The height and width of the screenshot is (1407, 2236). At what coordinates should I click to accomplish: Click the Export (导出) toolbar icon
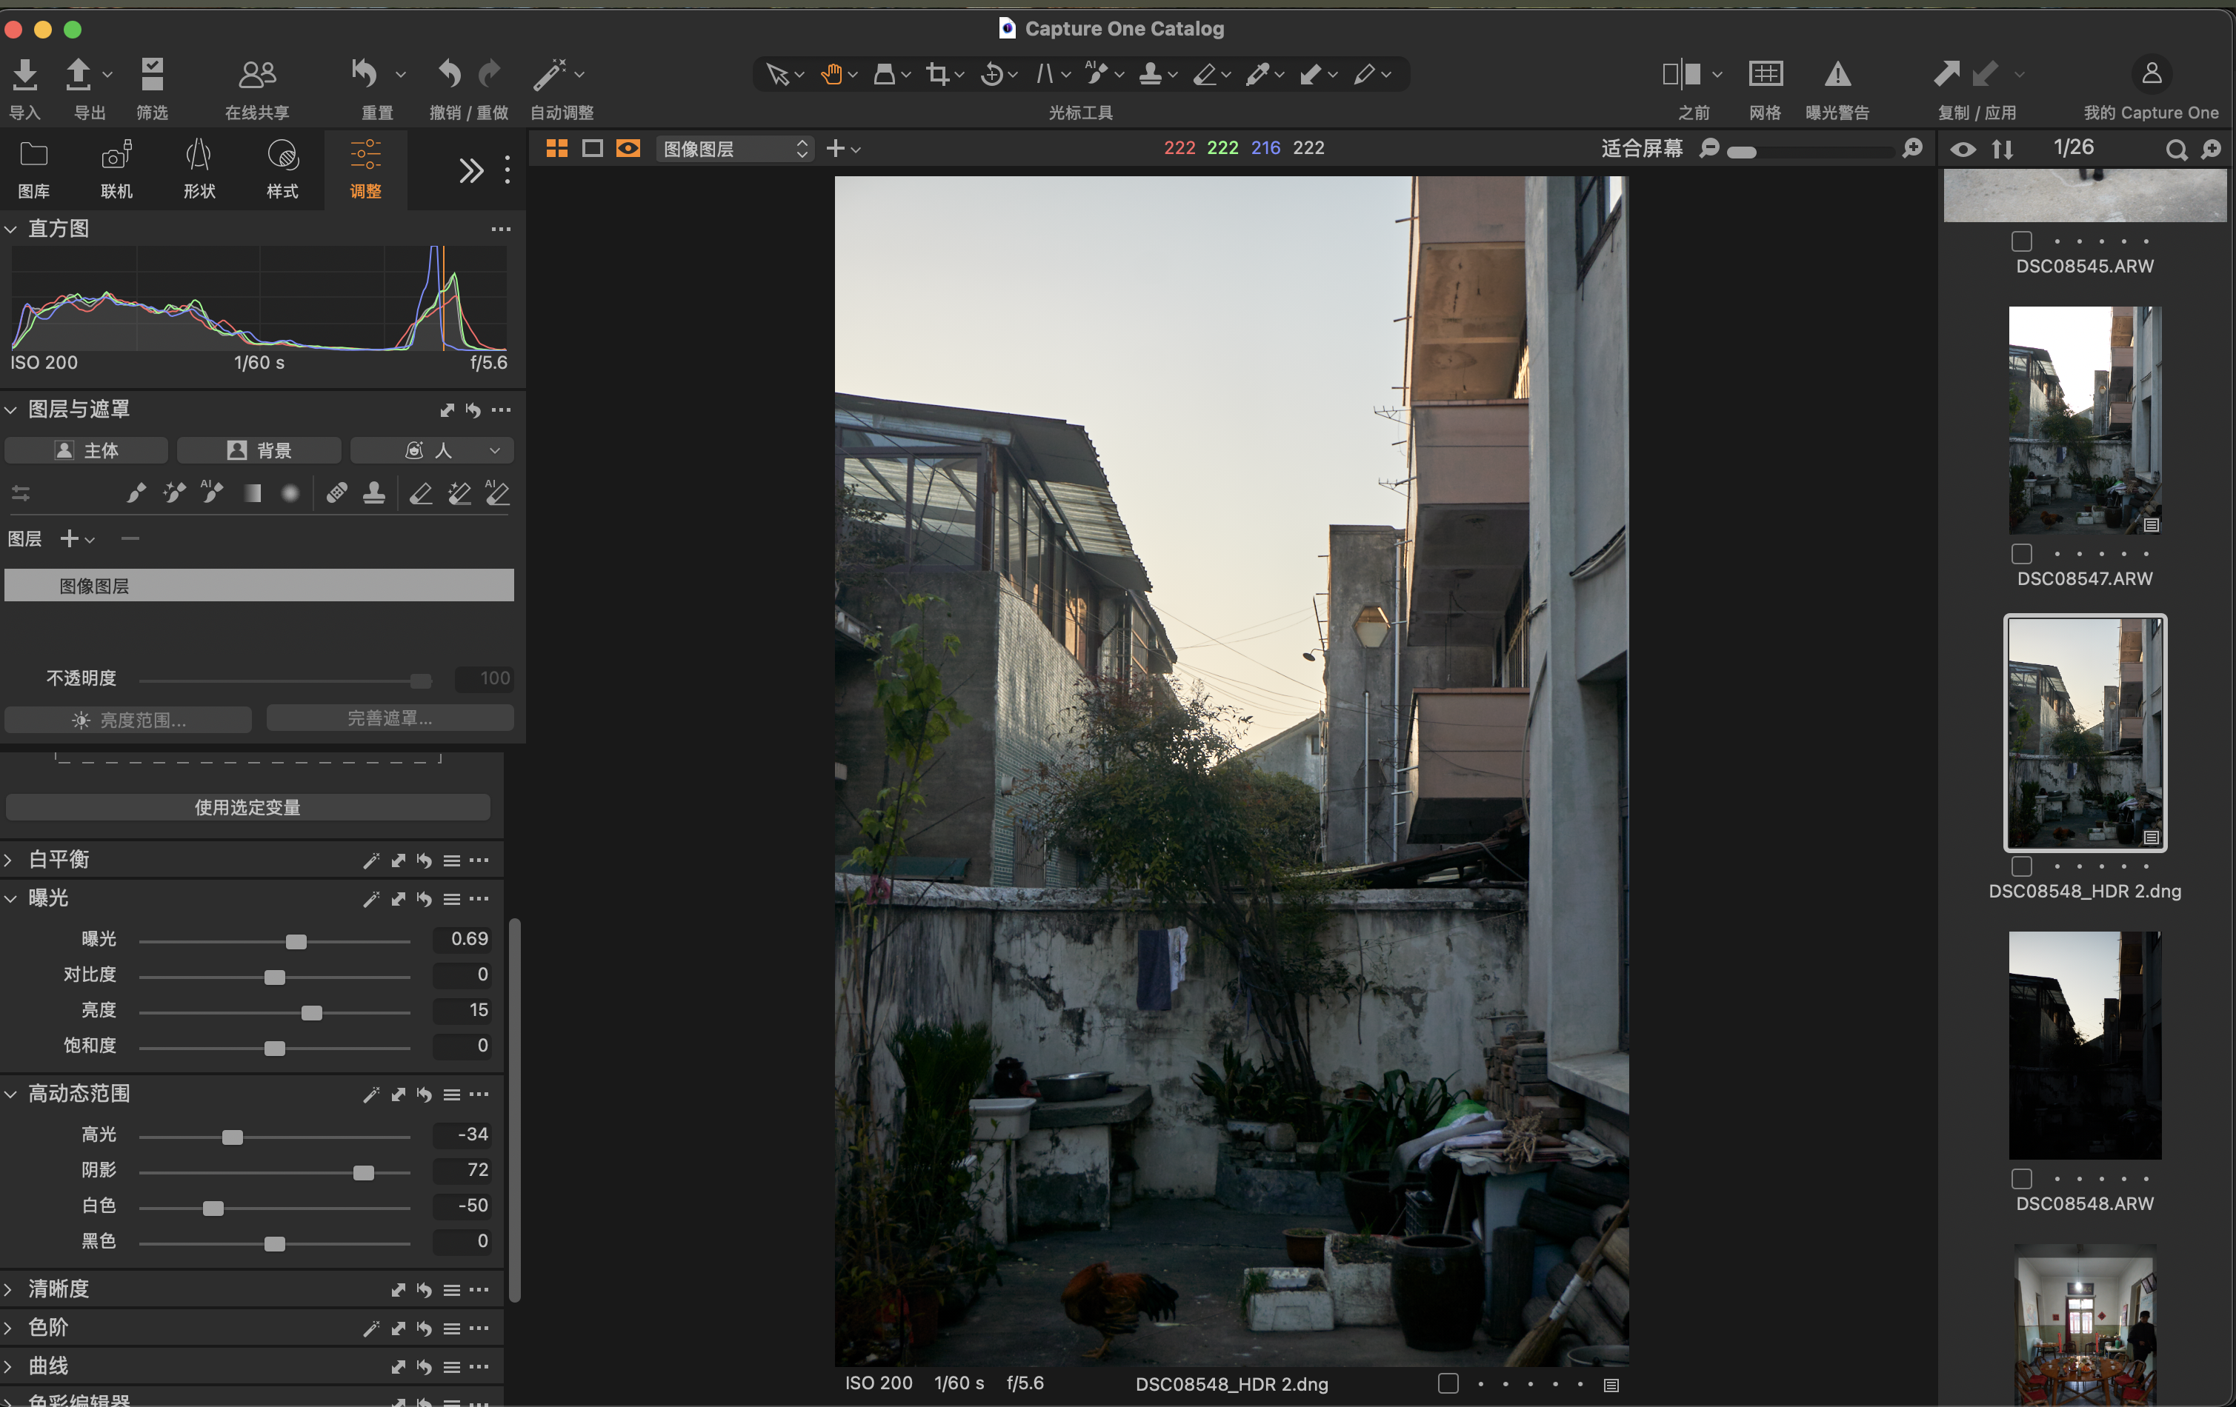click(x=79, y=76)
